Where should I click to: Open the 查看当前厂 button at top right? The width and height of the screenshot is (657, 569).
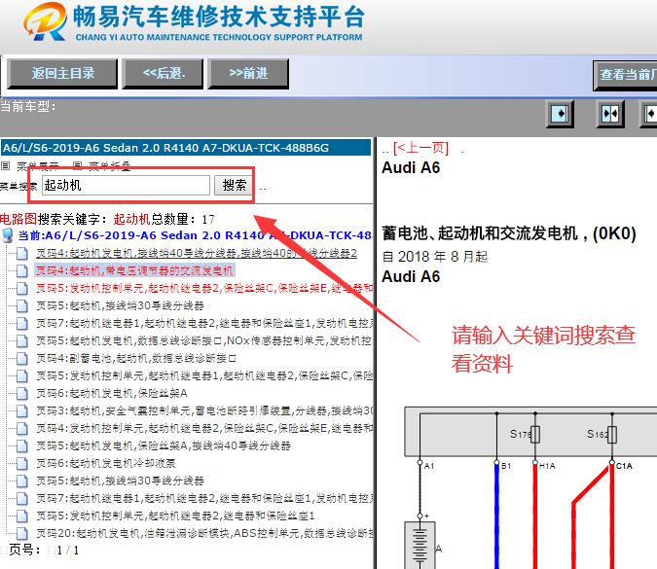[x=625, y=75]
